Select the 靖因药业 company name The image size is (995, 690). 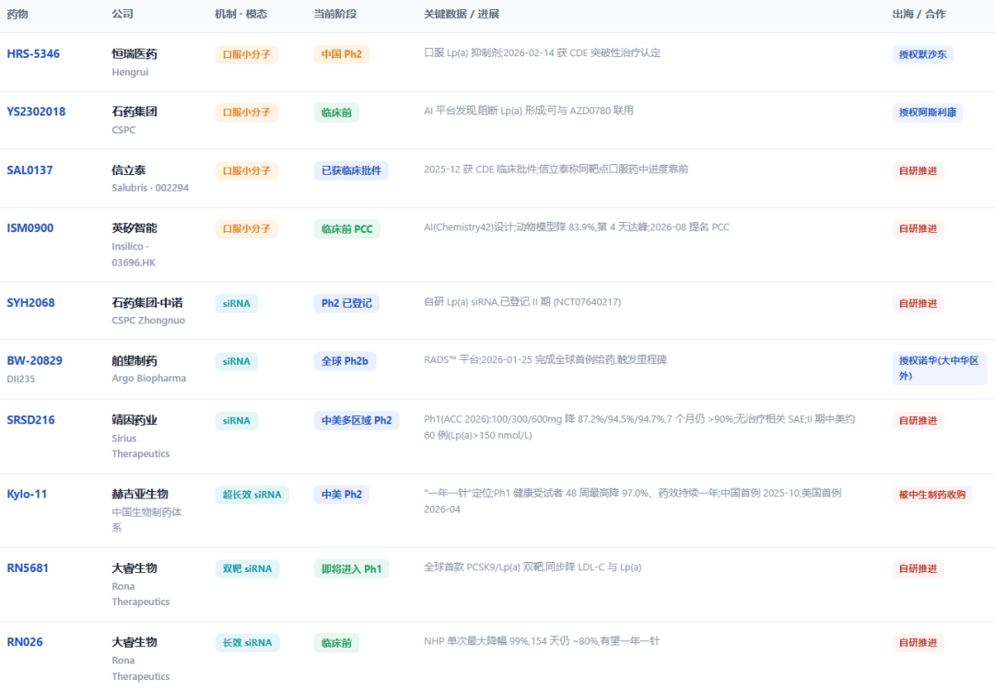pyautogui.click(x=135, y=419)
